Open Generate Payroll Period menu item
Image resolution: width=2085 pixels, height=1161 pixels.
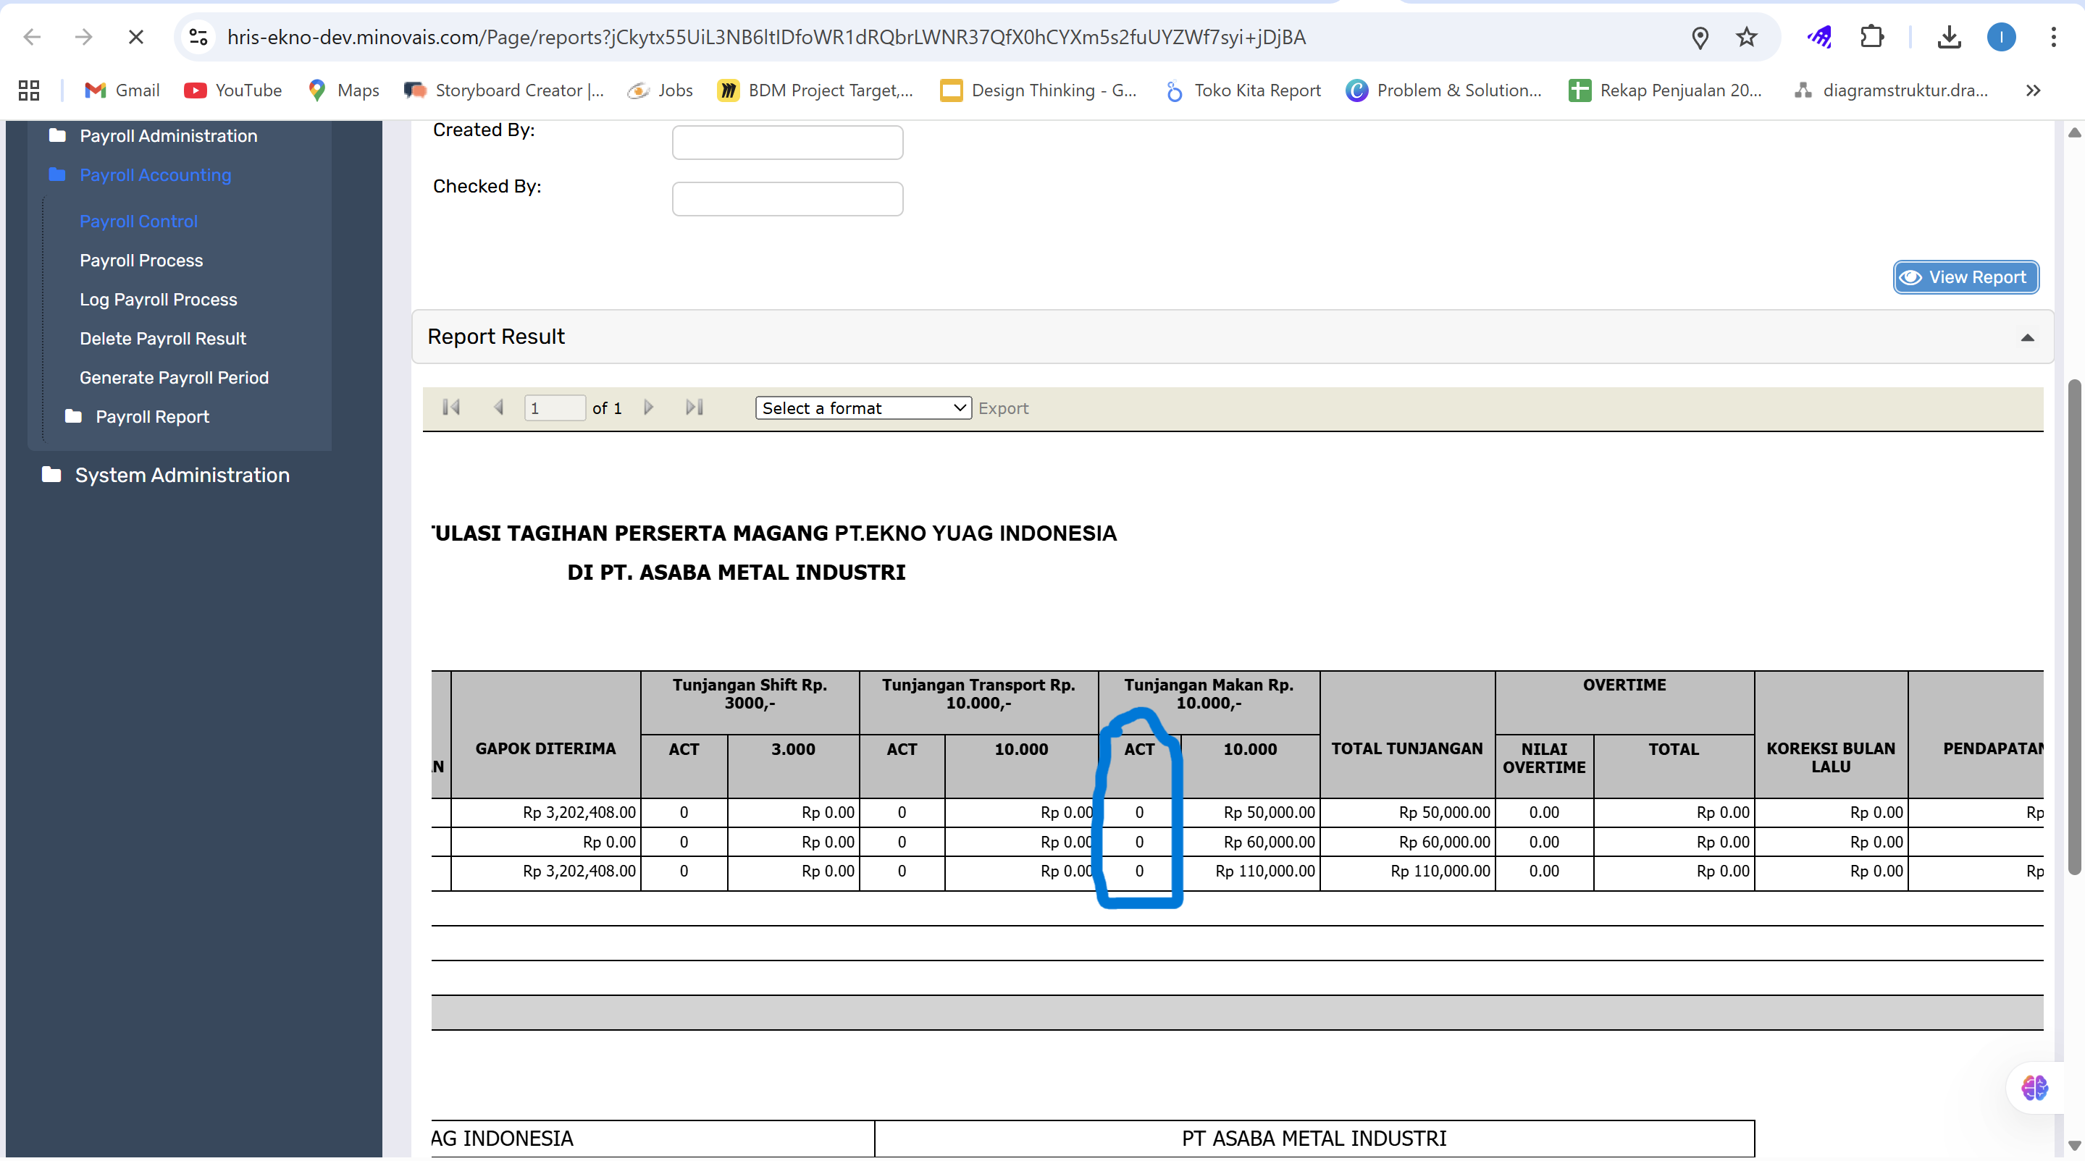click(173, 378)
